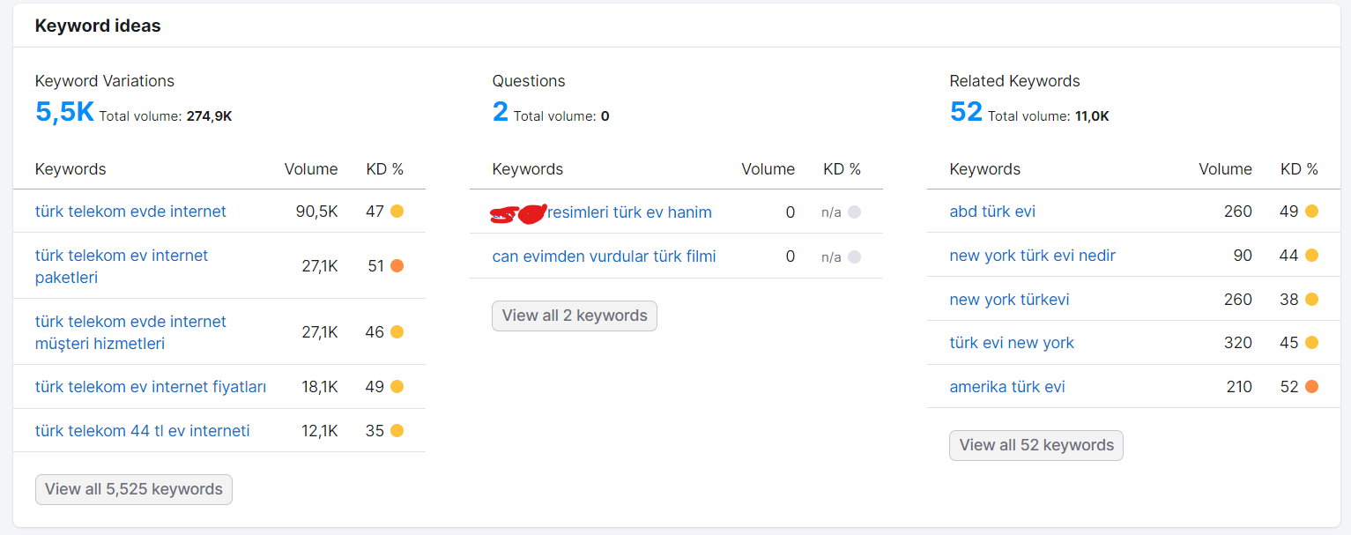The image size is (1351, 535).
Task: Click Volume column header in Keyword Variations
Action: coord(311,169)
